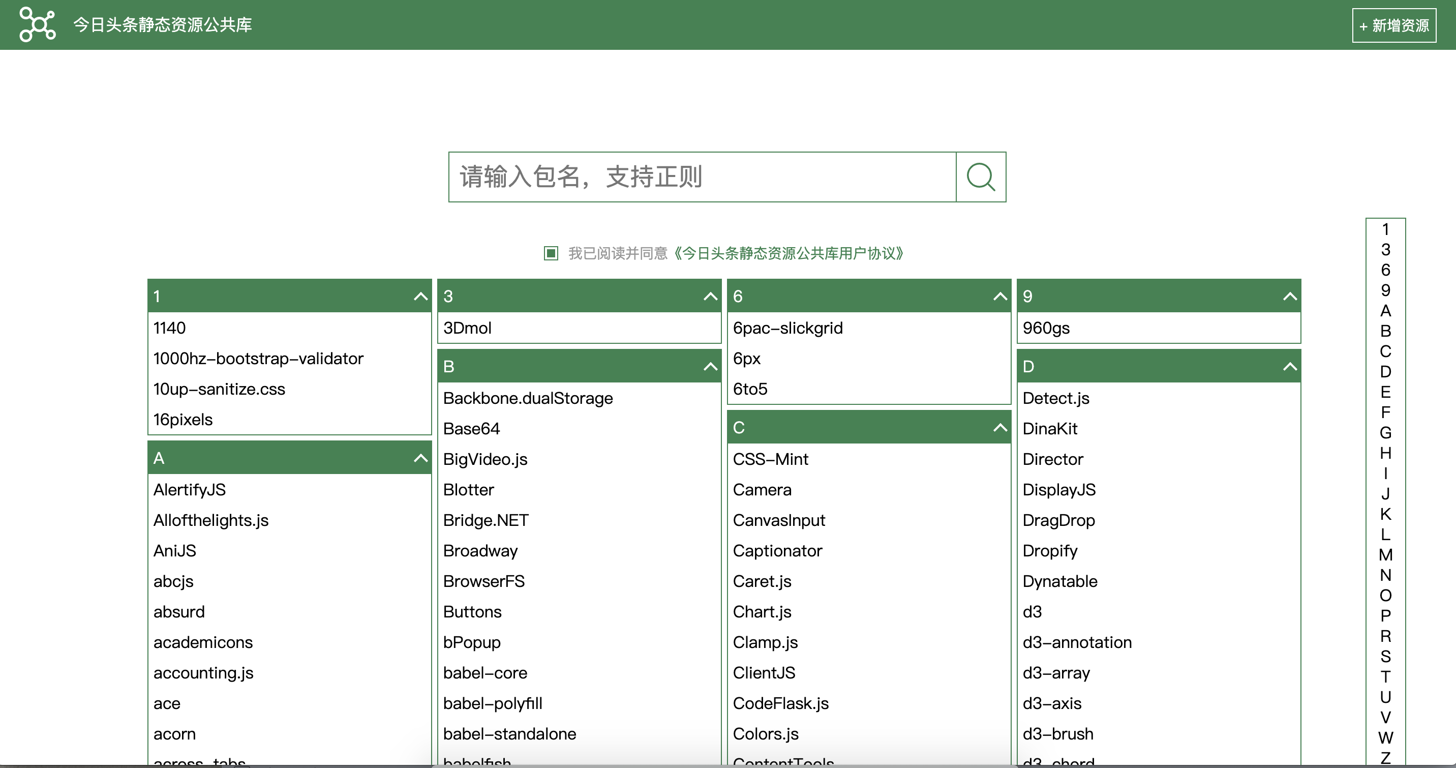Collapse section 1 with its chevron
Viewport: 1456px width, 768px height.
click(420, 297)
